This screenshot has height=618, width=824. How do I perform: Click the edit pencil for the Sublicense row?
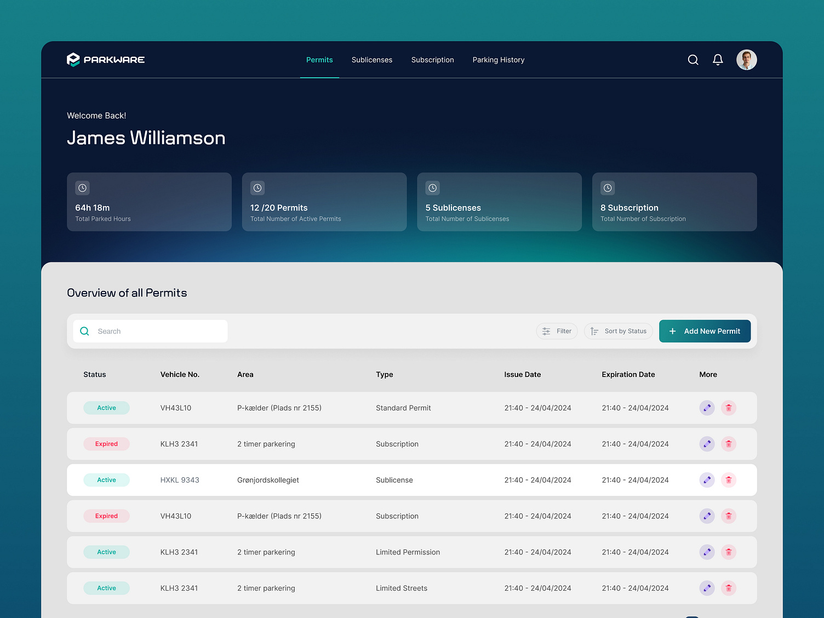point(707,480)
